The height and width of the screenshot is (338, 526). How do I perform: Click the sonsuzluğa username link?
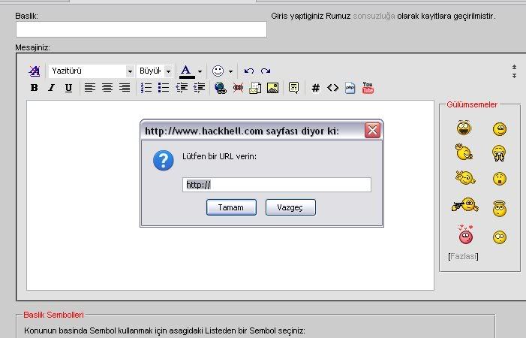coord(374,16)
